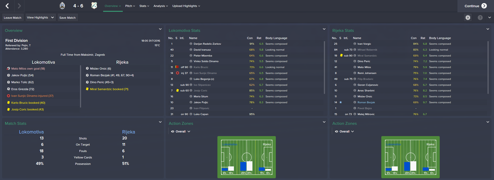
Task: Open Overall dropdown in Lokomotiva Action Zones
Action: (x=181, y=131)
